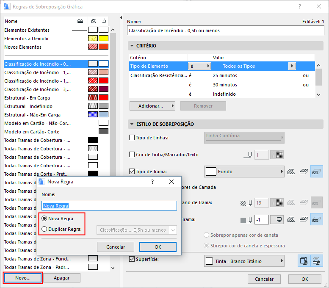
Task: Select the Estrutural - Indefinido rule
Action: 56,106
